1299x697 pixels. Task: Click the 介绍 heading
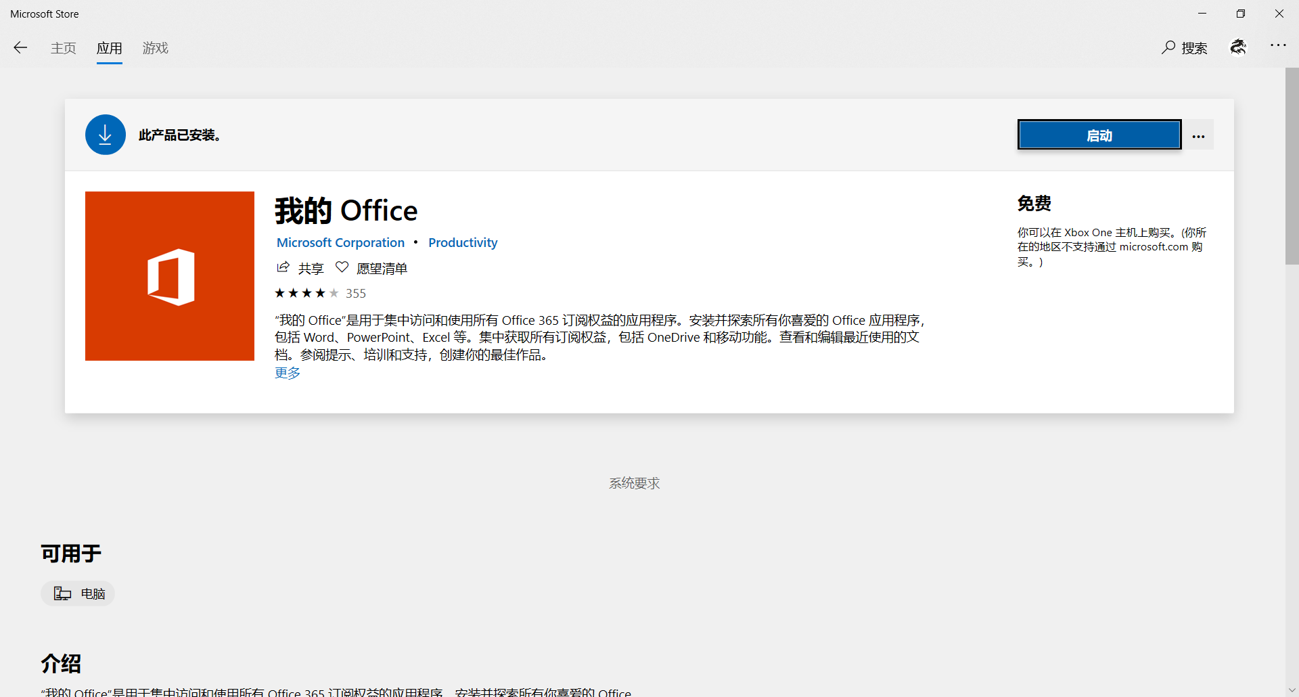(x=61, y=663)
